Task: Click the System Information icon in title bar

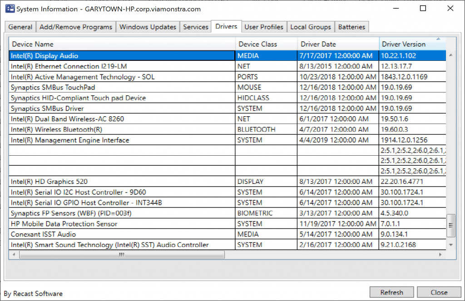Action: [x=9, y=8]
